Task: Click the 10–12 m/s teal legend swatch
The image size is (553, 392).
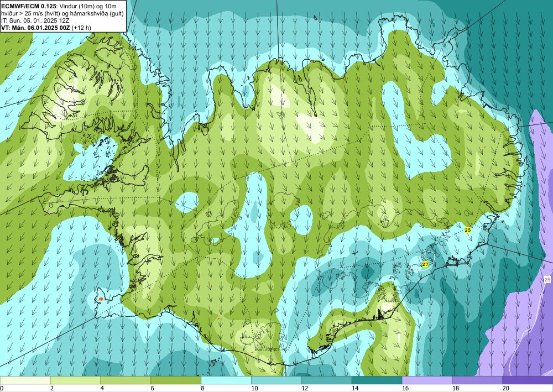Action: (276, 380)
